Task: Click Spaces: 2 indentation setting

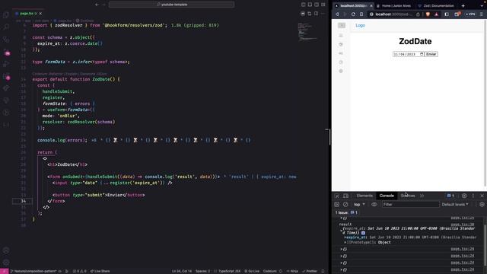Action: point(202,271)
